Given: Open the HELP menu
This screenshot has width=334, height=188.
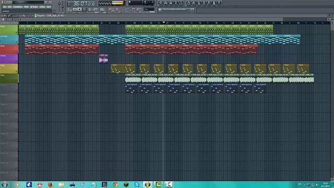Looking at the screenshot, I should point(49,7).
